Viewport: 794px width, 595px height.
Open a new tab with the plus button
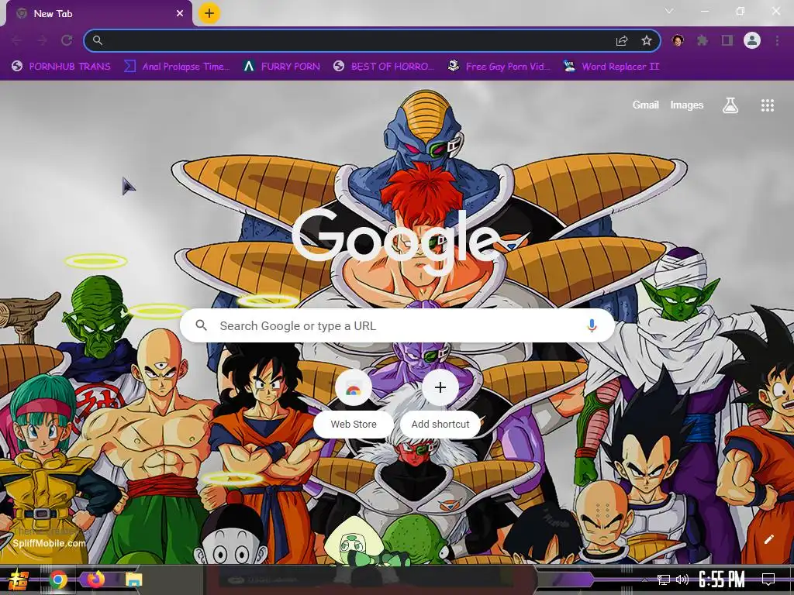(x=209, y=13)
